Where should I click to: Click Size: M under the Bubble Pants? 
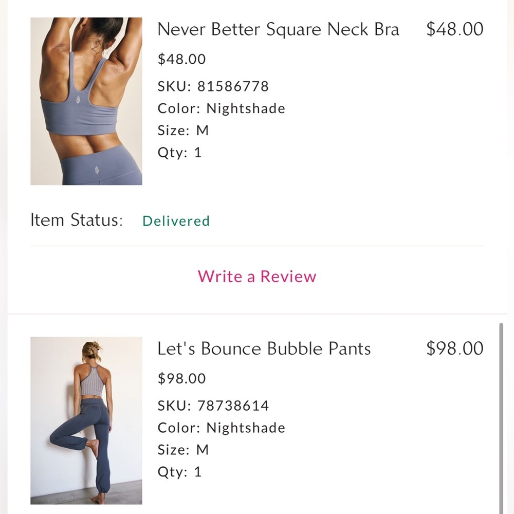point(183,450)
